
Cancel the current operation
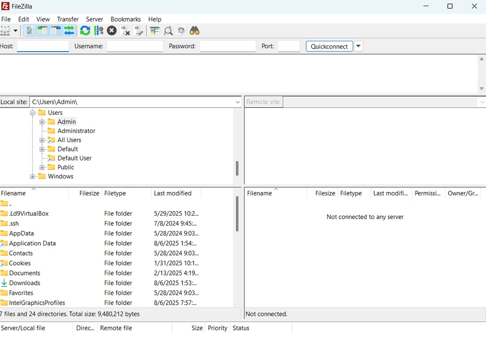tap(112, 31)
